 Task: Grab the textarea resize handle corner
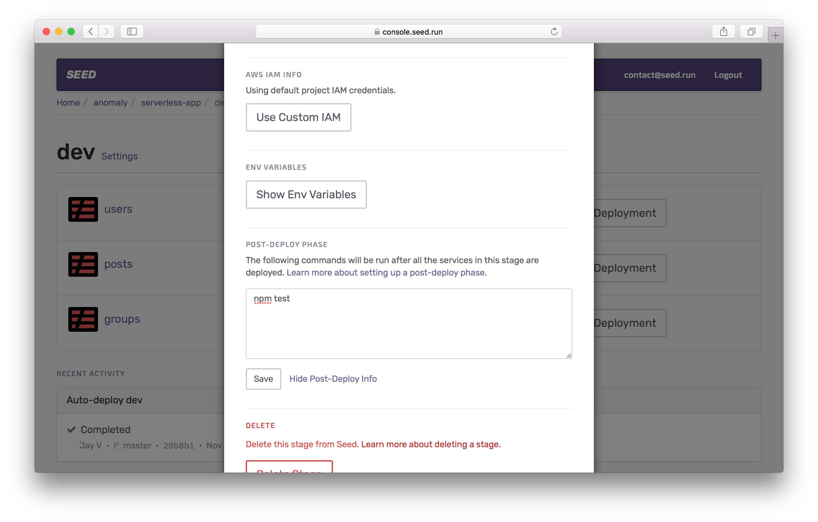(569, 355)
